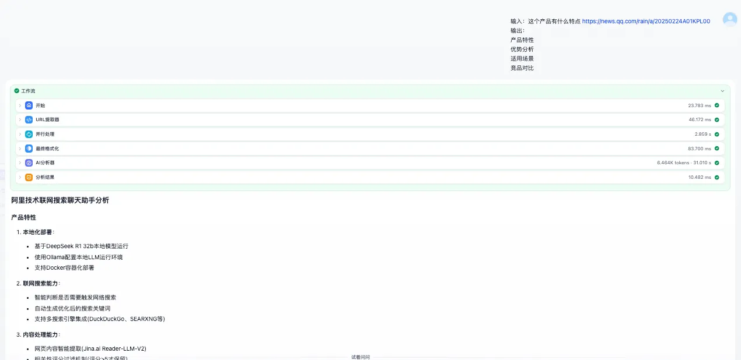Image resolution: width=741 pixels, height=360 pixels.
Task: Click the 23.783 ms duration value
Action: (700, 105)
